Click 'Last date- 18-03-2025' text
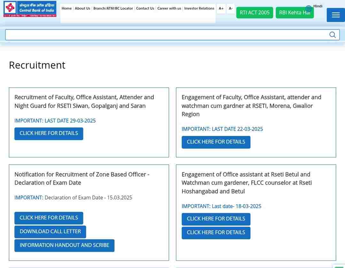345x268 pixels. click(236, 206)
